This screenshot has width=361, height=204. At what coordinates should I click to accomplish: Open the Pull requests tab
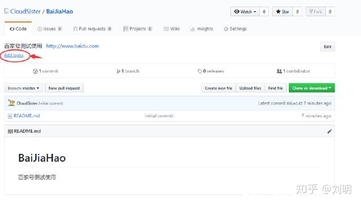point(93,29)
